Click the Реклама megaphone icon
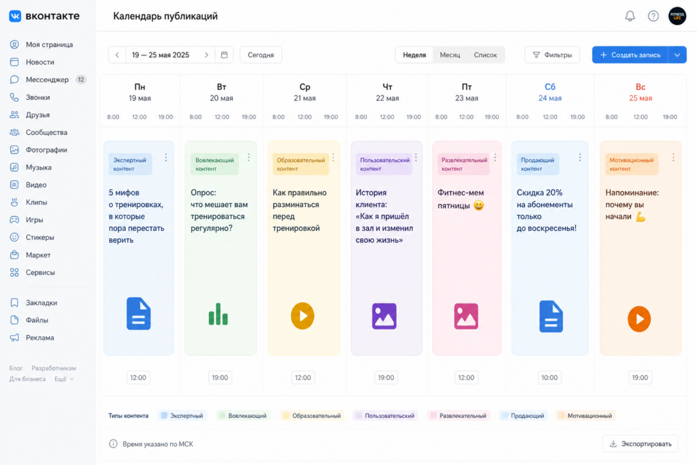 pos(15,338)
